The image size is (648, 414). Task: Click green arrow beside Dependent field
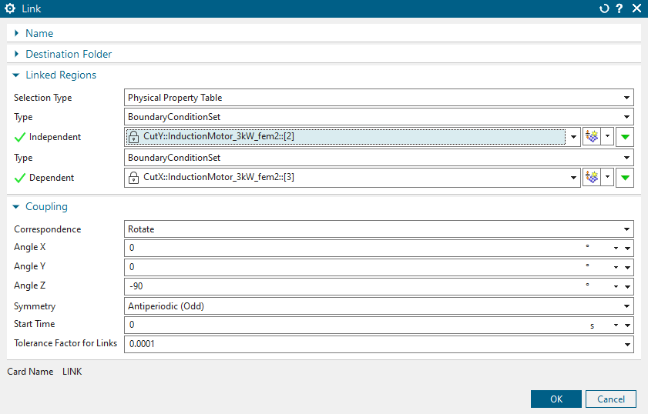pyautogui.click(x=626, y=177)
